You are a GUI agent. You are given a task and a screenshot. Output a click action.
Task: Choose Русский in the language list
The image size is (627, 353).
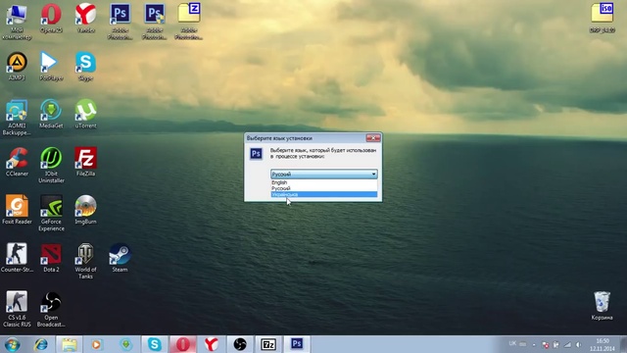(324, 188)
